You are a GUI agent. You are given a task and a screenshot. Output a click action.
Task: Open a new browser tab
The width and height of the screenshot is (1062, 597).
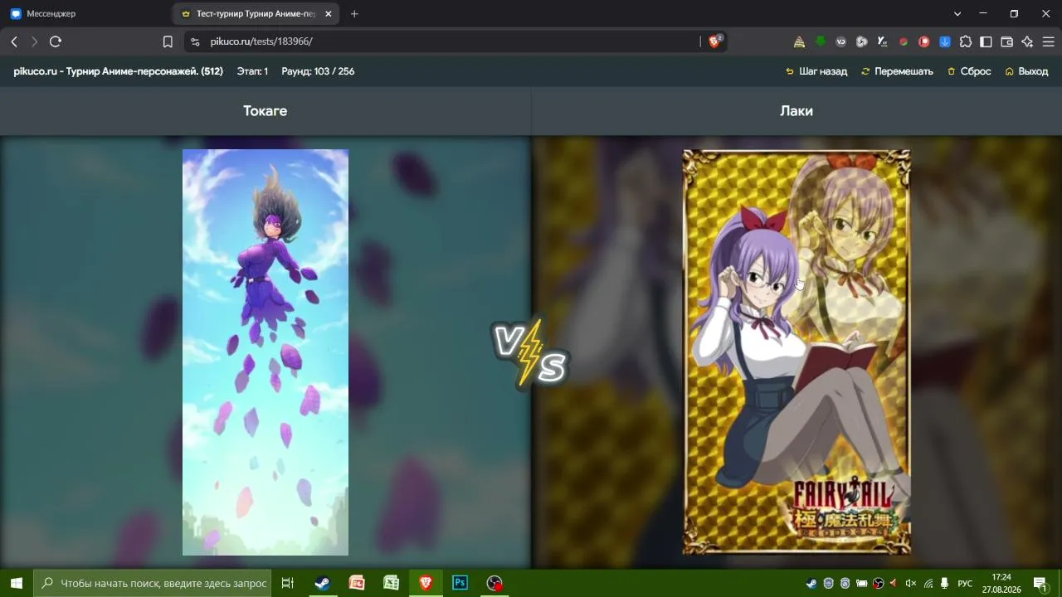pyautogui.click(x=354, y=14)
